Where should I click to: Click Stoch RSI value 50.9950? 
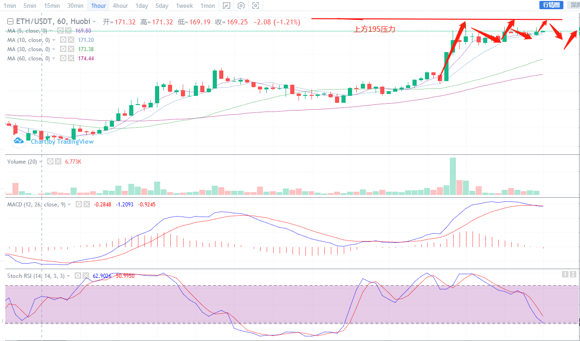[x=125, y=276]
